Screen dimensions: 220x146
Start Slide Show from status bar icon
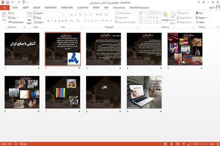click(x=184, y=144)
